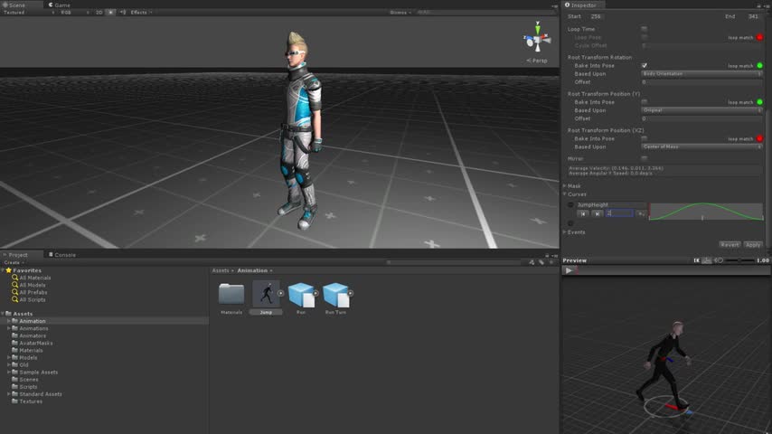
Task: Click the JumpHeight curve graph
Action: tap(706, 212)
